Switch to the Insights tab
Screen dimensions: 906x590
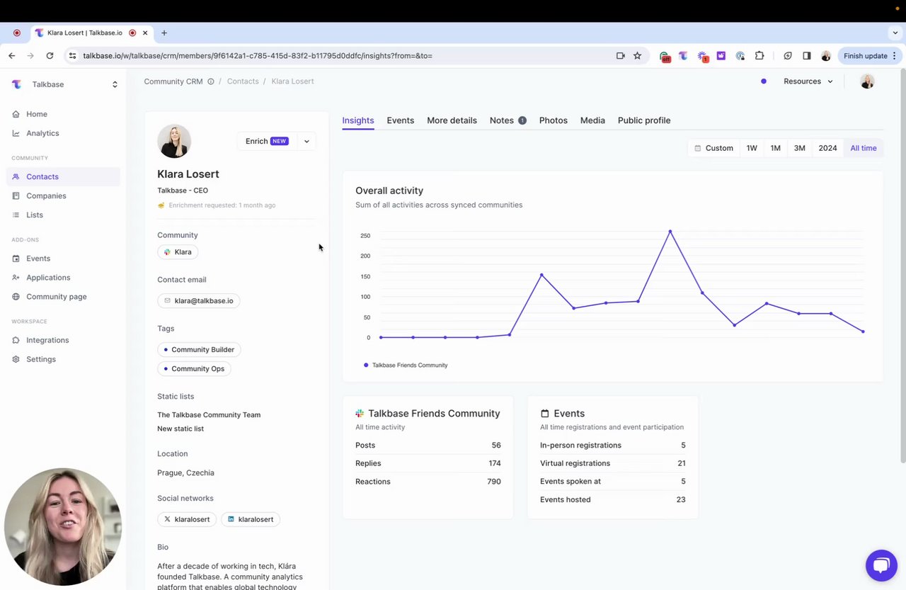coord(358,120)
